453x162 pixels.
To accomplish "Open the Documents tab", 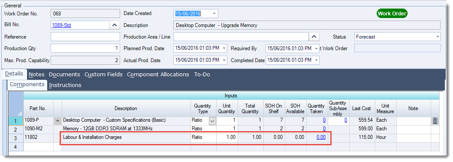I will (x=64, y=74).
